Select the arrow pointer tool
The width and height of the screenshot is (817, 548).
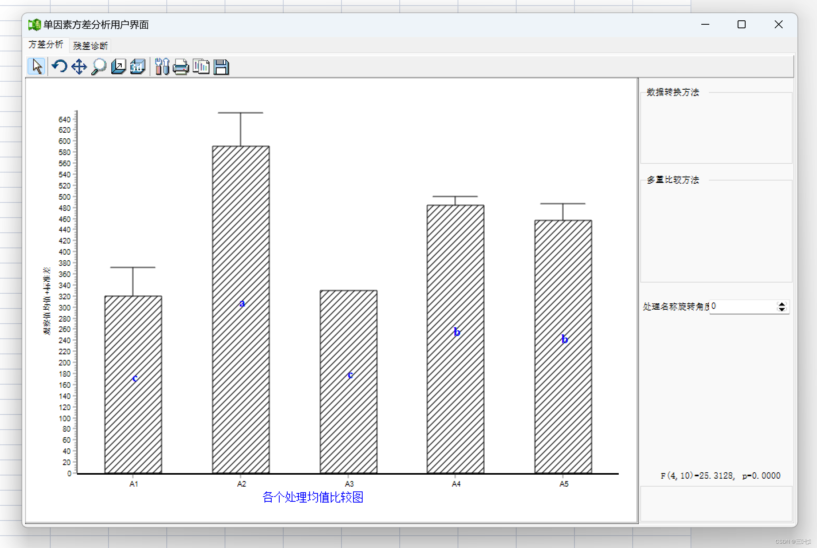click(37, 67)
